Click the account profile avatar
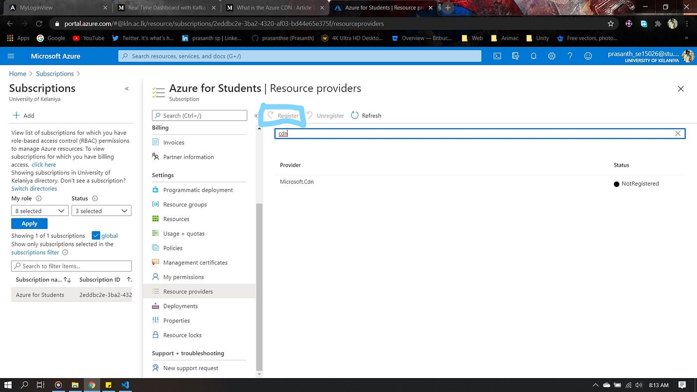 click(x=688, y=56)
